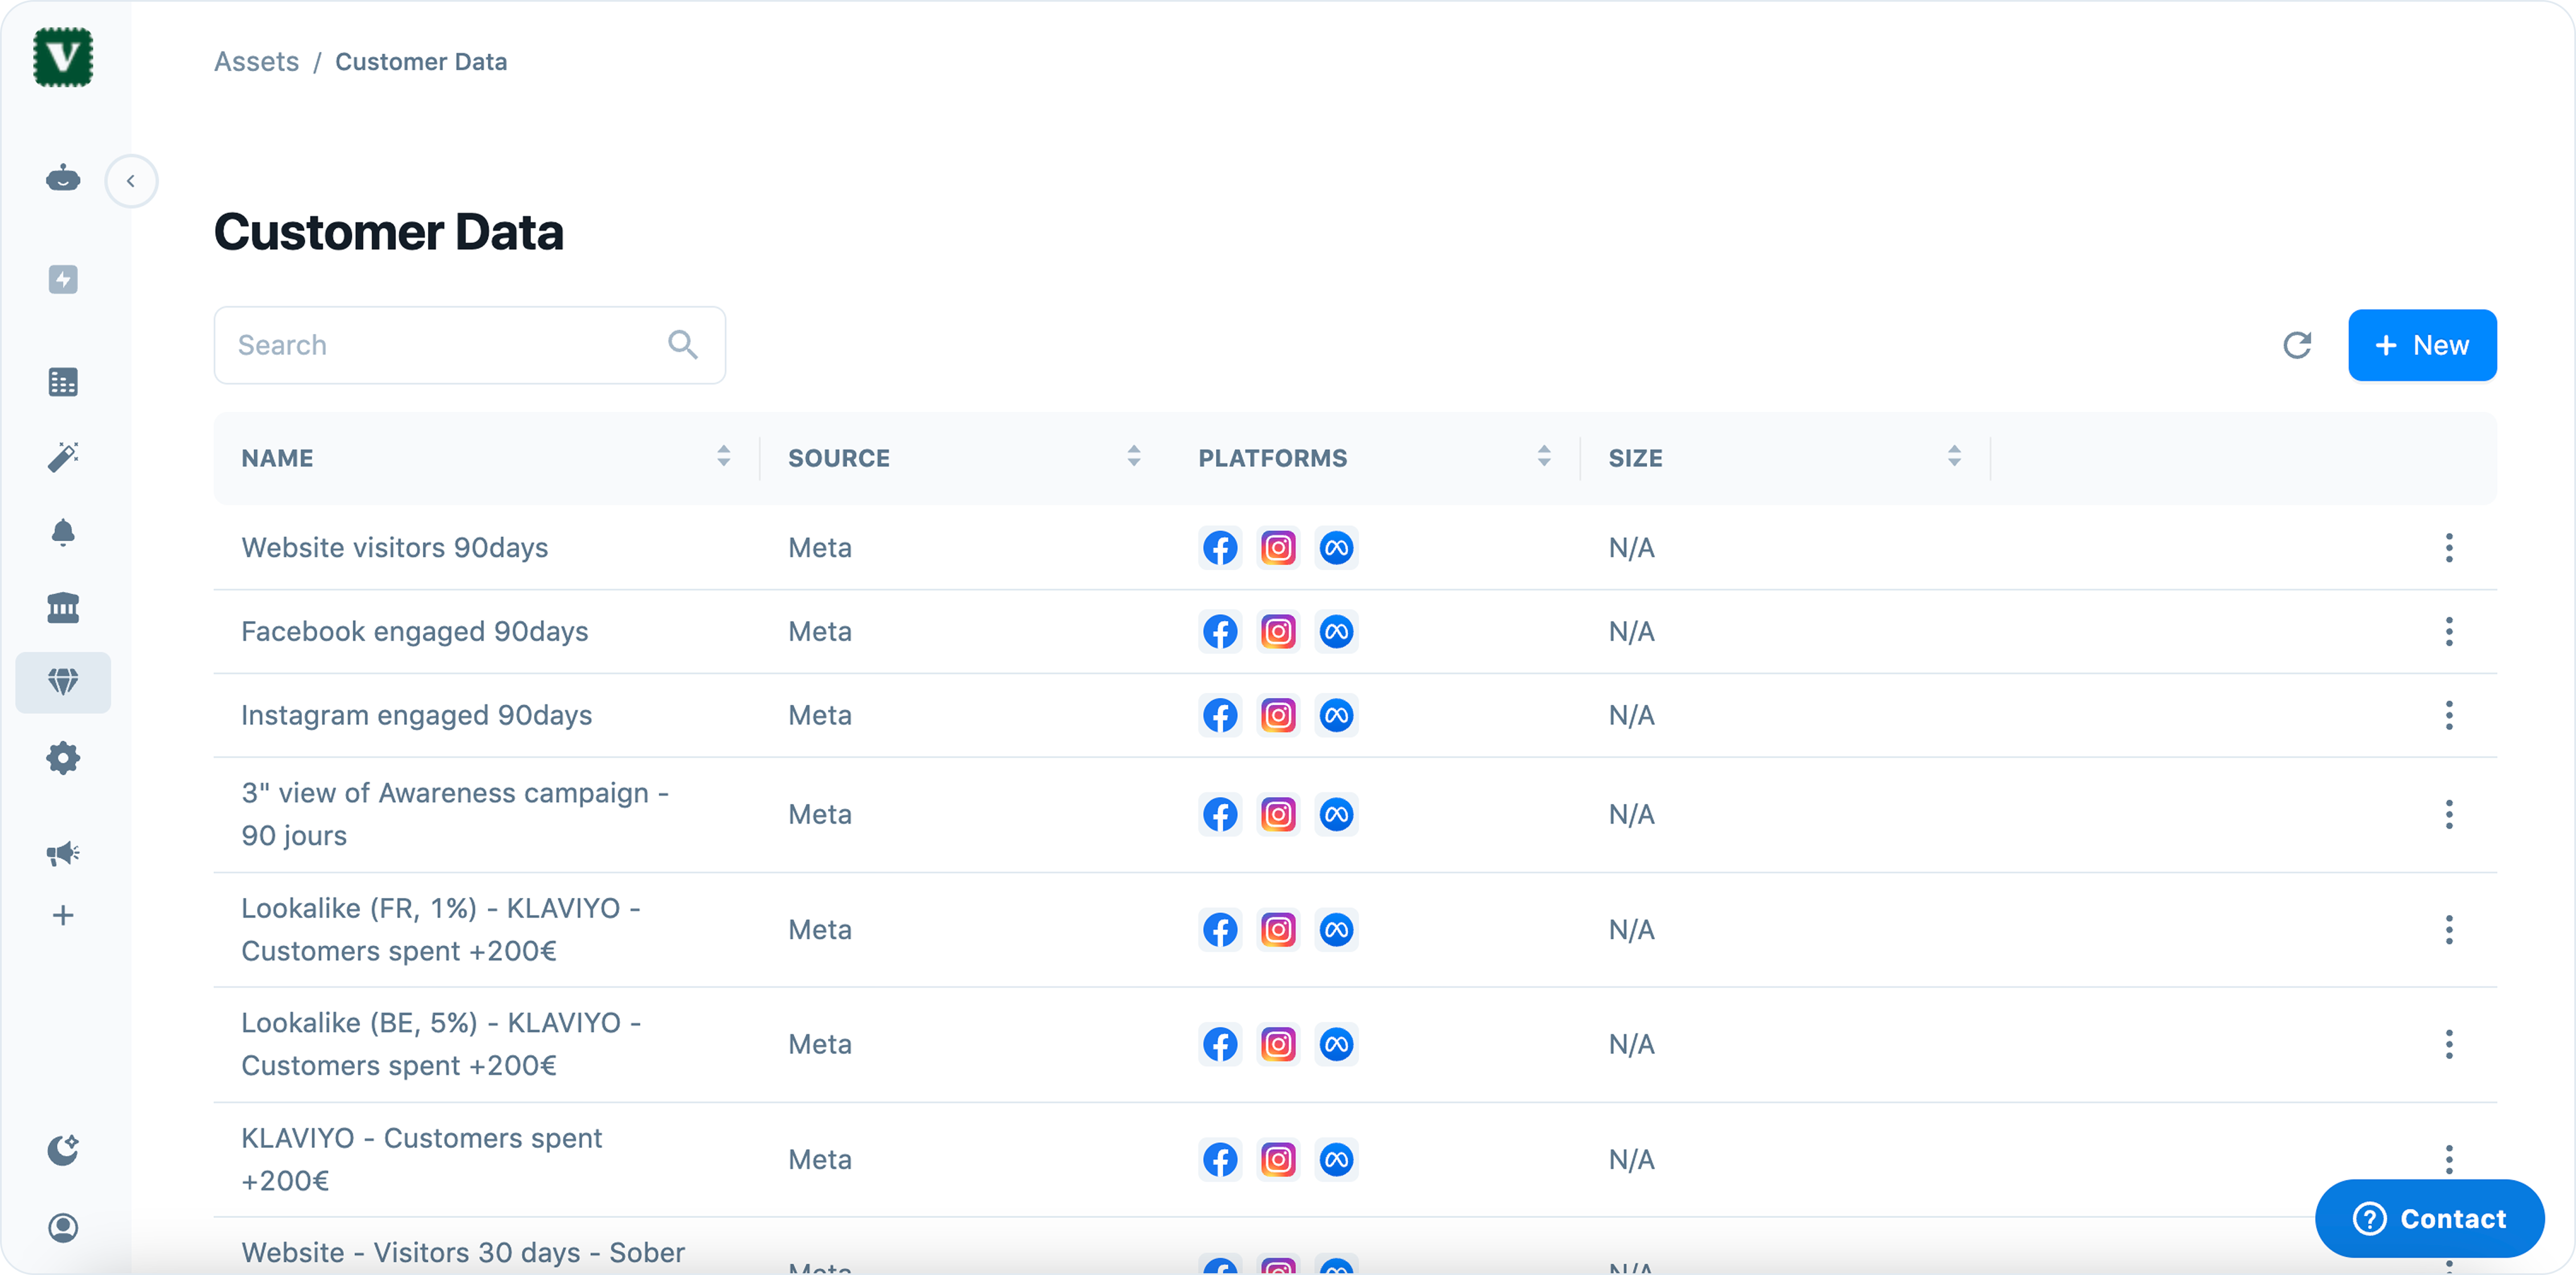Image resolution: width=2576 pixels, height=1275 pixels.
Task: Select the Website visitors 90days row name
Action: (x=395, y=548)
